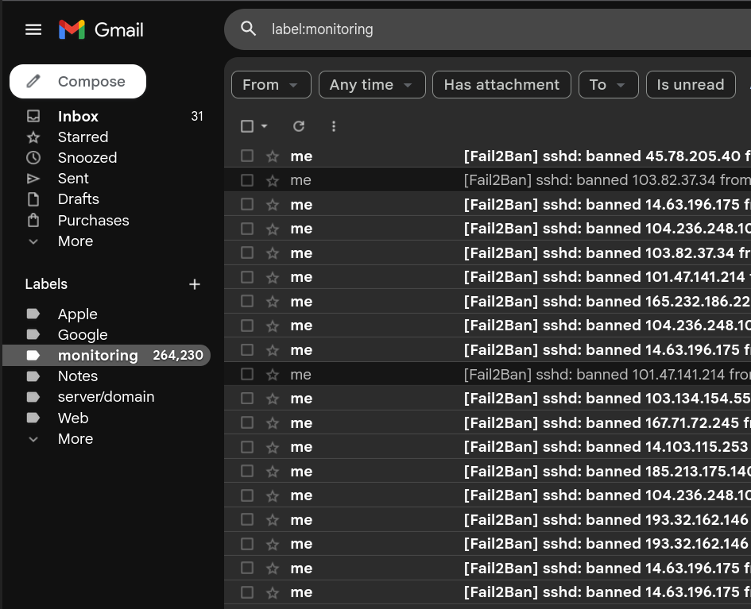Go to the Inbox folder

pos(78,116)
